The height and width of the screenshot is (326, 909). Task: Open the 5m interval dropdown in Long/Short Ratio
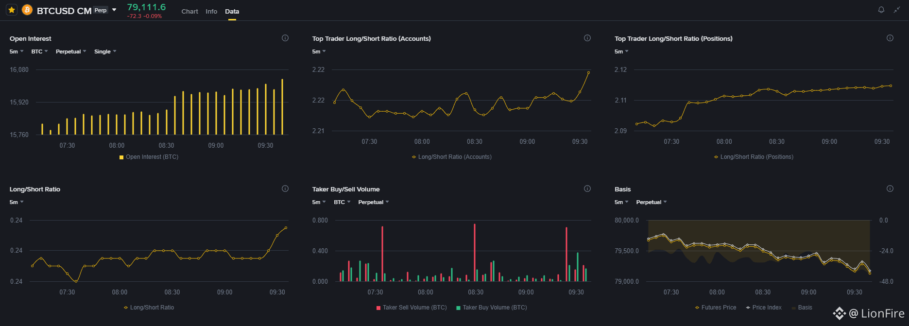[17, 202]
